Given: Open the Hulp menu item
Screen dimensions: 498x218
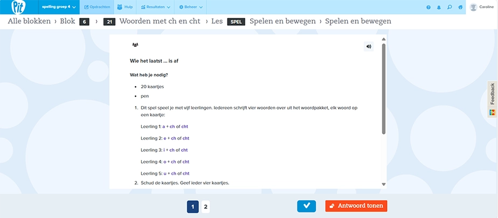Looking at the screenshot, I should 125,7.
